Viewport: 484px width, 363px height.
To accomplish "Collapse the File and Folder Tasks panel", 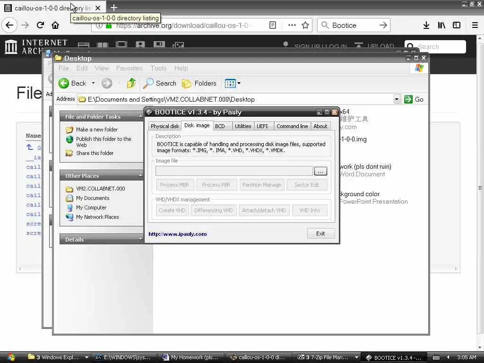I will point(140,117).
